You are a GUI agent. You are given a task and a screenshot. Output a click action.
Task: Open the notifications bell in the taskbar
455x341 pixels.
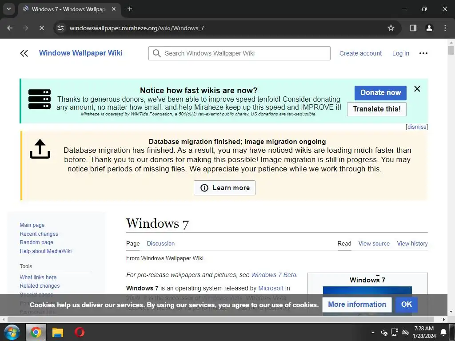443,332
